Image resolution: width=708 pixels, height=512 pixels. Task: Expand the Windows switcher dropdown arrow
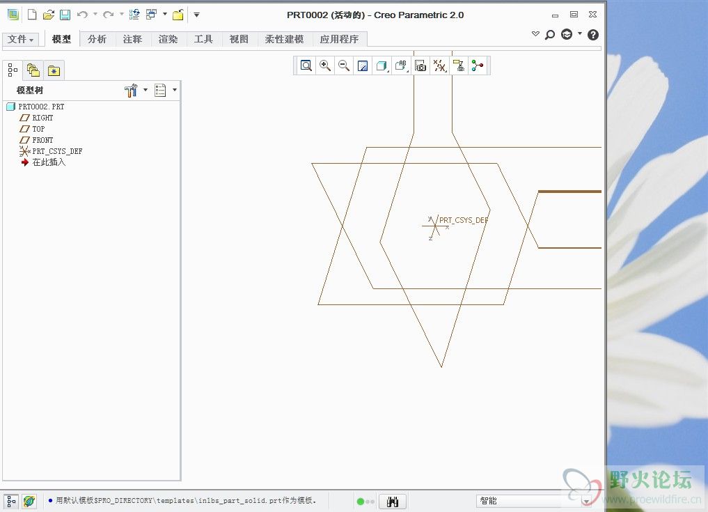[165, 14]
